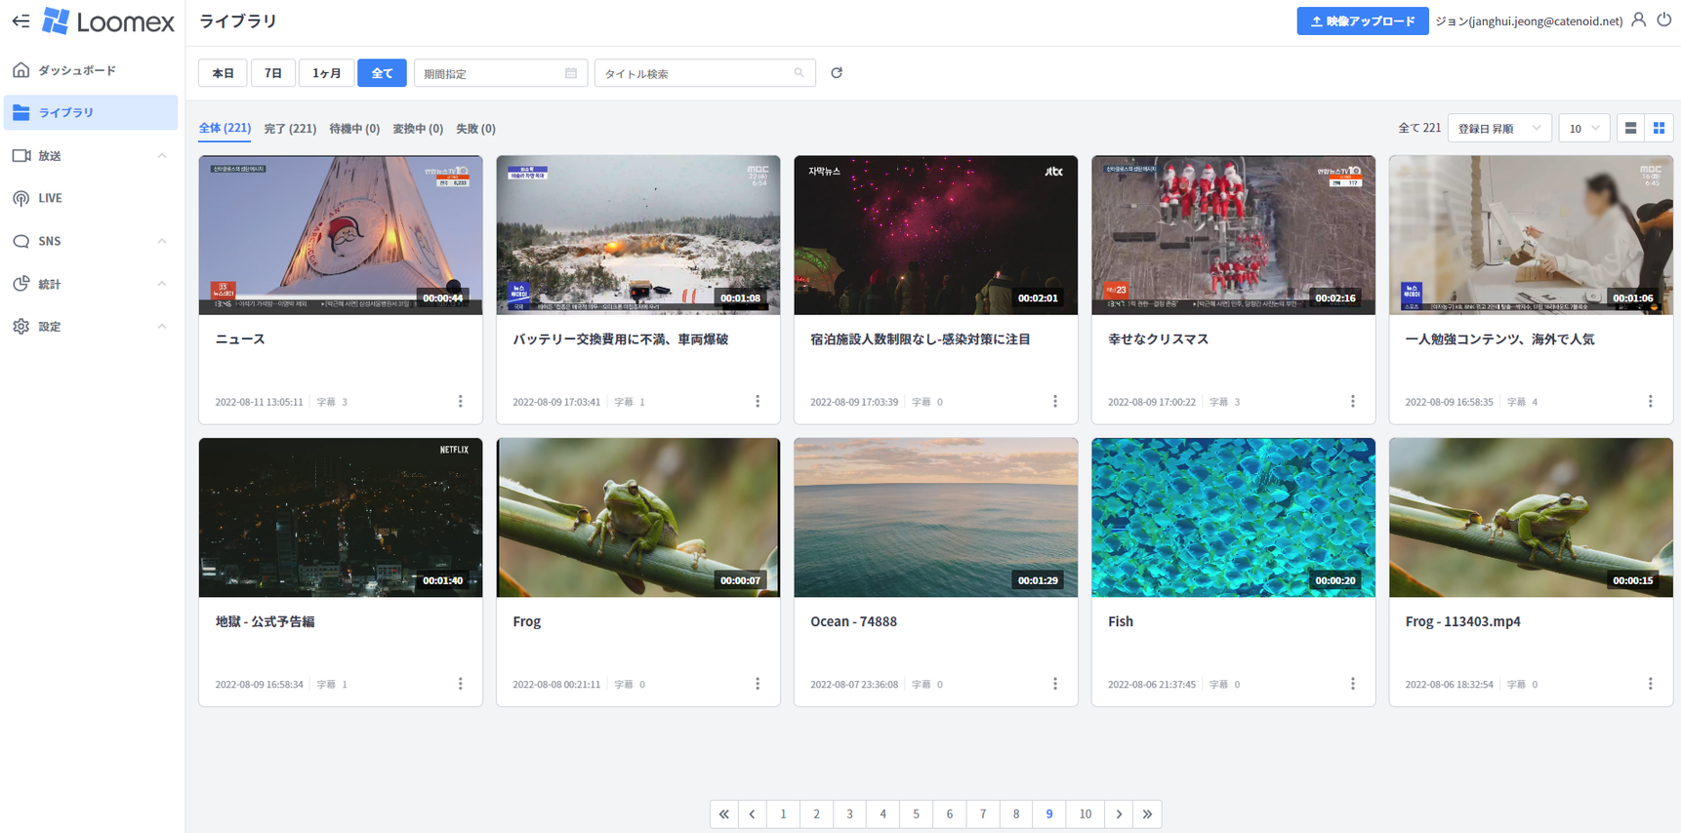Screen dimensions: 1681x833
Task: Open calendar icon in date range field
Action: coord(571,73)
